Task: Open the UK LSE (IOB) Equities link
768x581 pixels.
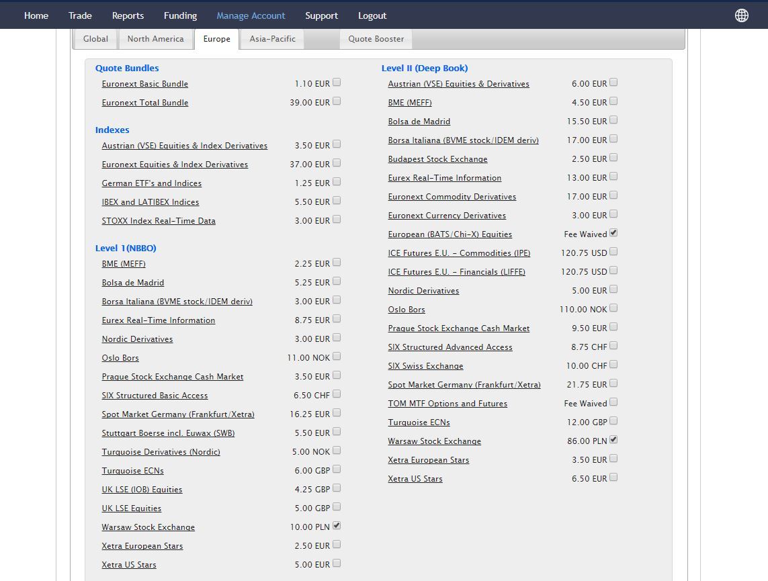Action: pos(142,490)
